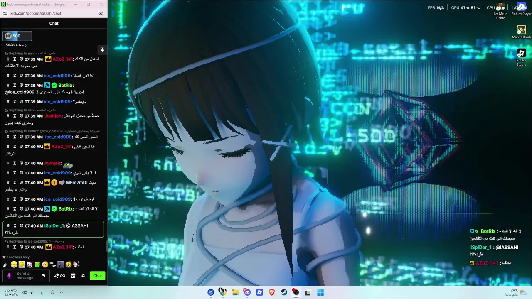Viewport: 532px width, 299px height.
Task: Click the Wi-Fi icon in system tray
Action: click(32, 292)
